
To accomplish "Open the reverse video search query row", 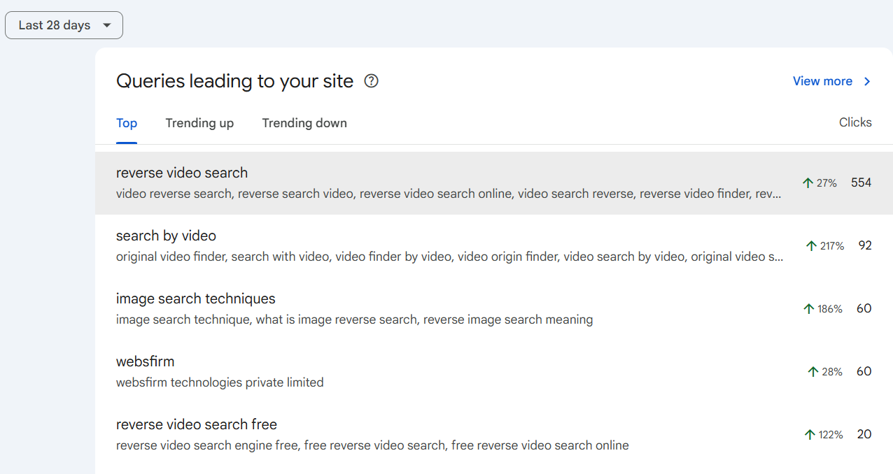I will [x=182, y=173].
